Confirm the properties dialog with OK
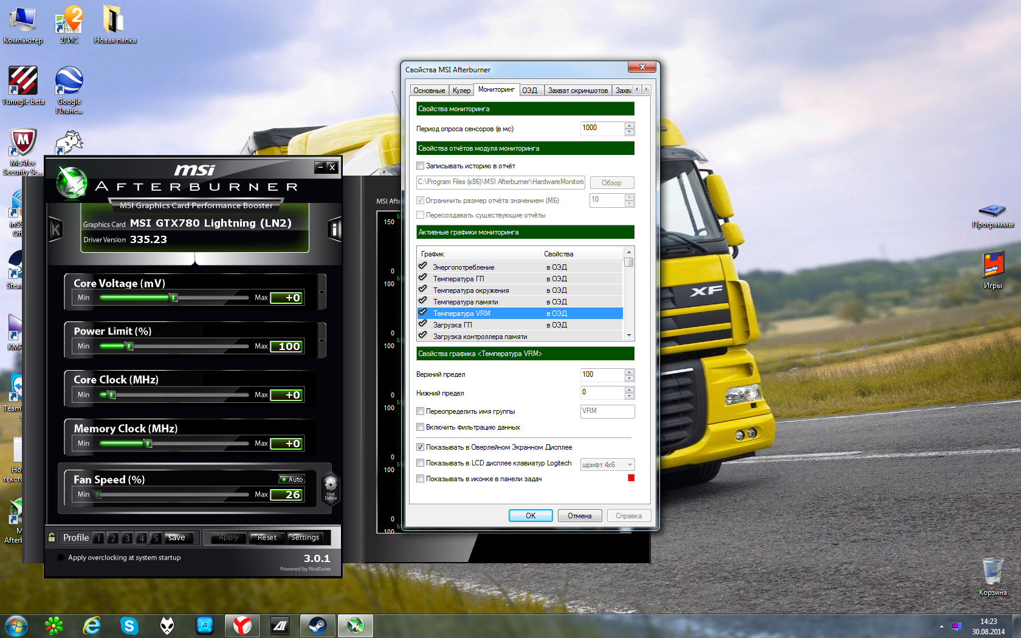 [531, 516]
